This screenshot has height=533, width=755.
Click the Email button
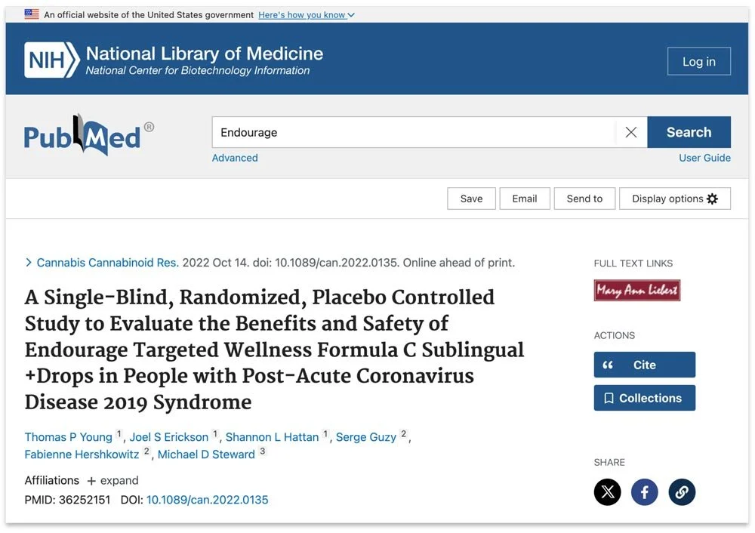click(525, 199)
